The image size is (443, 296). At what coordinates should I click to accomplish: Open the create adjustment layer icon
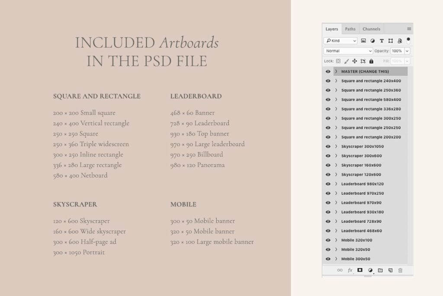tap(370, 270)
